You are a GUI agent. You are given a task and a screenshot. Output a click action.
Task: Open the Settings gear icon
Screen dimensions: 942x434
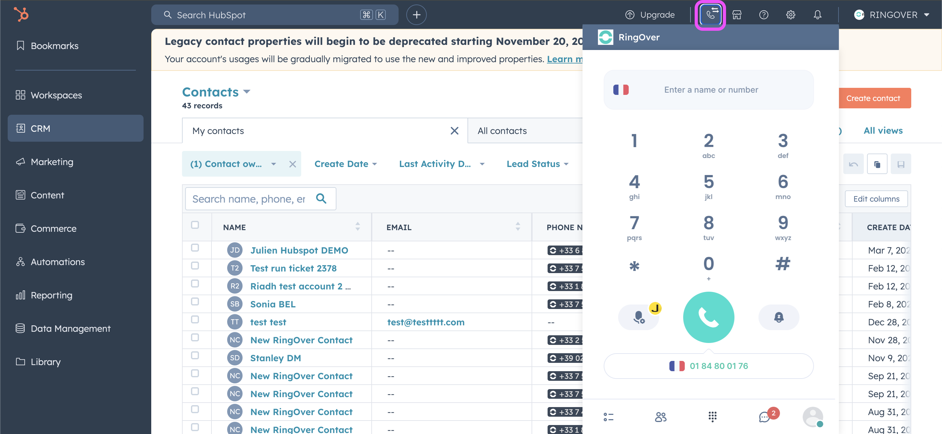tap(791, 15)
